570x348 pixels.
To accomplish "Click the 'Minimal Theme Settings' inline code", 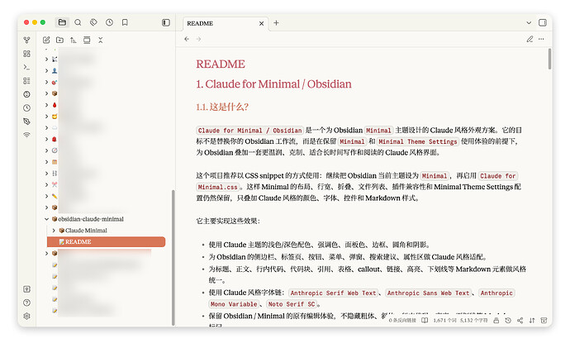I will 418,141.
